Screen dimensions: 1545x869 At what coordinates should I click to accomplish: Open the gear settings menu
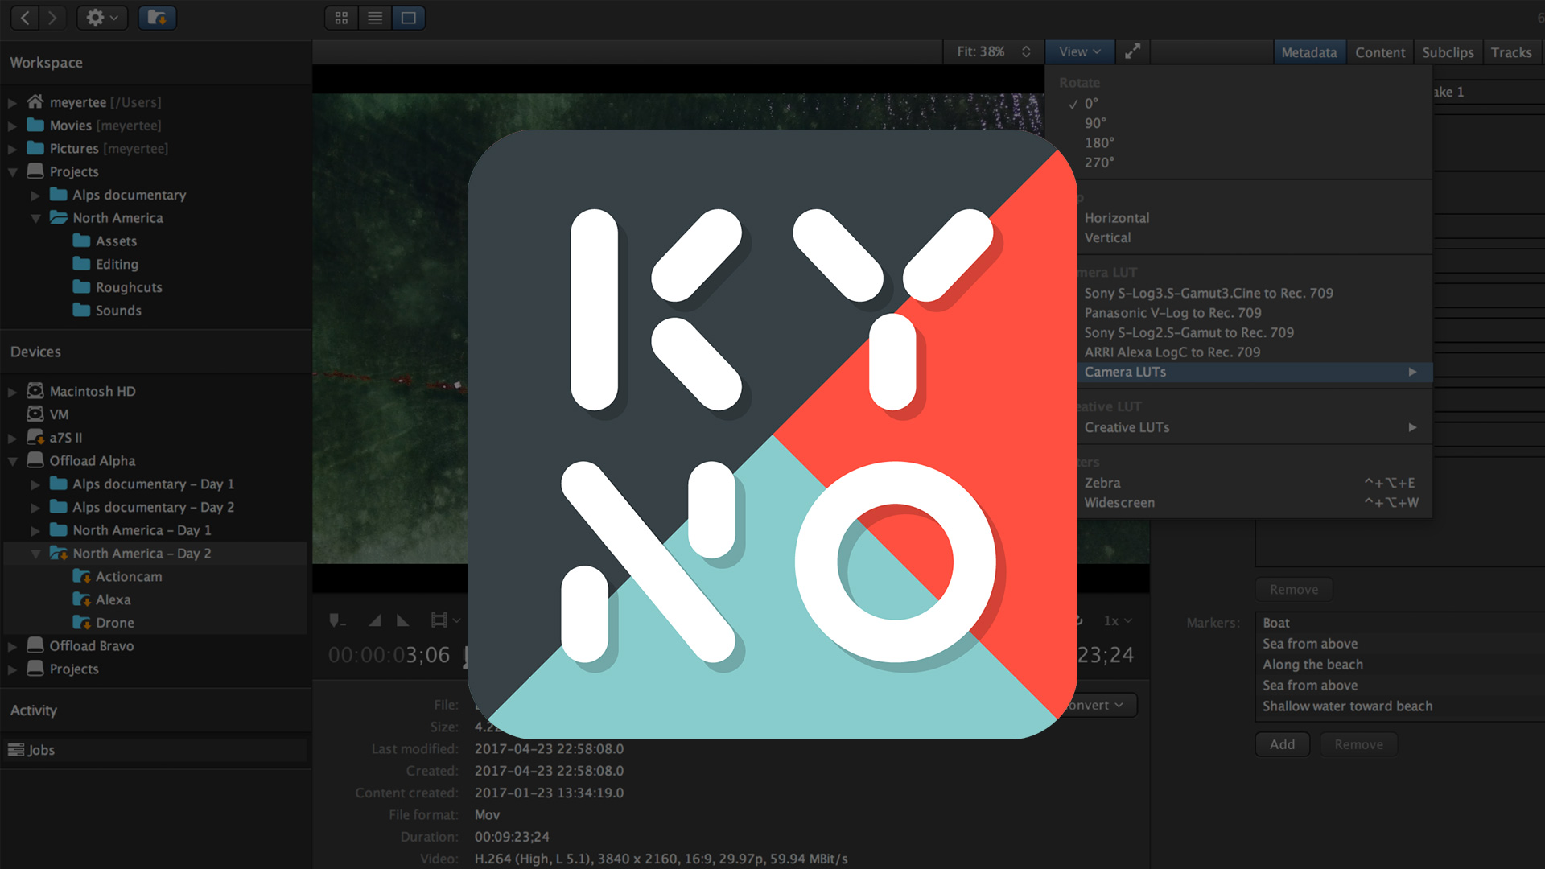[x=102, y=18]
